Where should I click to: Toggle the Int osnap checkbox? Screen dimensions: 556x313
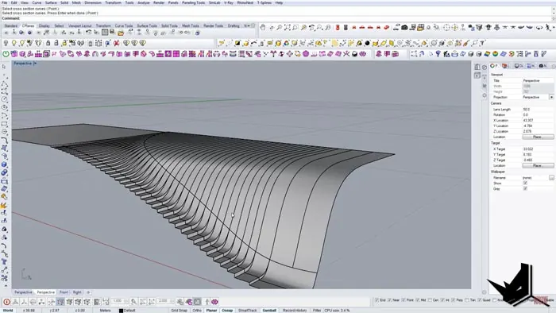(x=442, y=300)
